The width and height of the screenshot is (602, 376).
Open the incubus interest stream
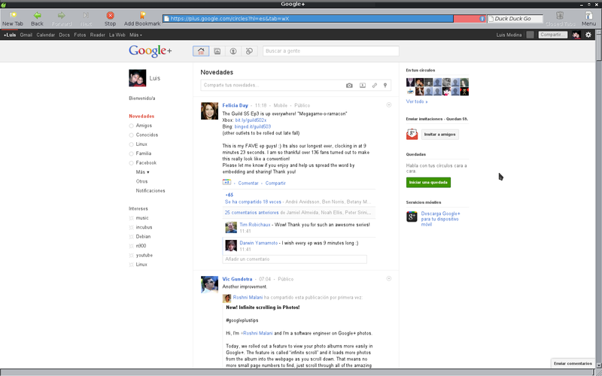tap(144, 227)
